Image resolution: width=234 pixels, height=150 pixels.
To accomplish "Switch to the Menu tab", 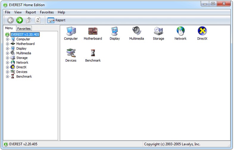I will point(9,28).
